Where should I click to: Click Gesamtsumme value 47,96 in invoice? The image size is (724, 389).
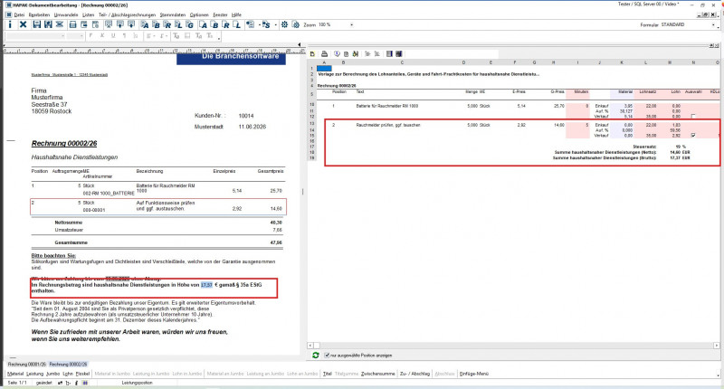pyautogui.click(x=276, y=242)
